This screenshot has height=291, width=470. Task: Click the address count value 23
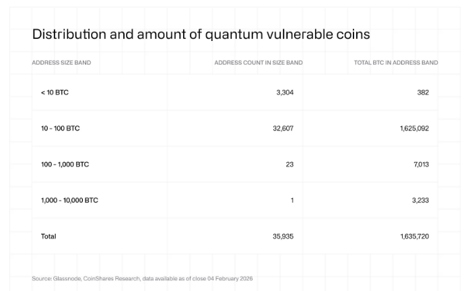[290, 164]
